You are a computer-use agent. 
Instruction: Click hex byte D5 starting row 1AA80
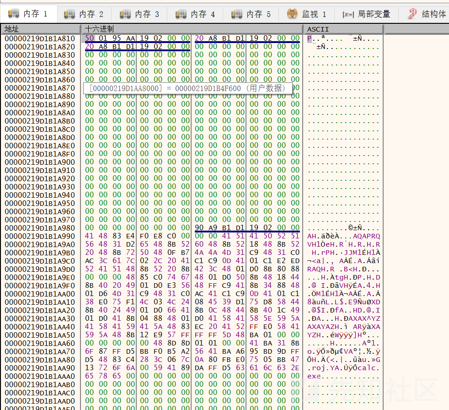point(89,359)
